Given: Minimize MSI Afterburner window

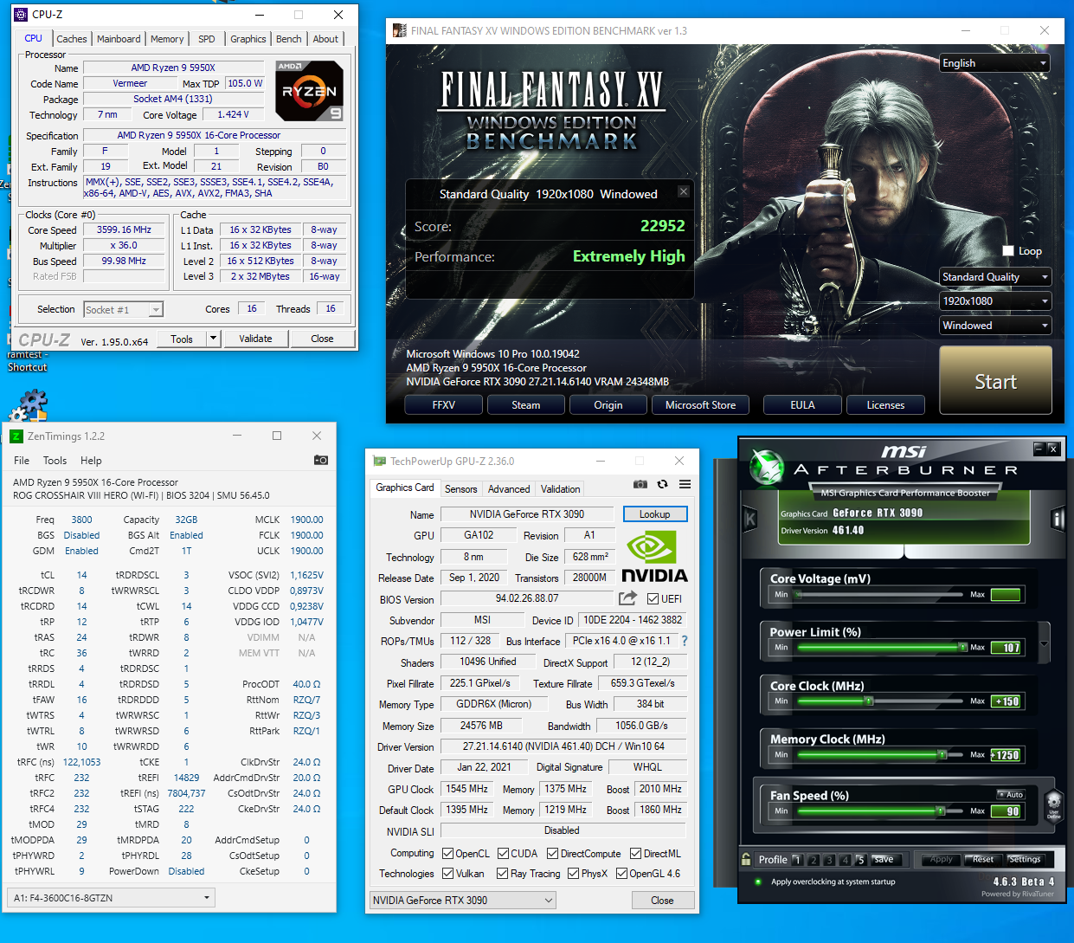Looking at the screenshot, I should coord(1039,449).
